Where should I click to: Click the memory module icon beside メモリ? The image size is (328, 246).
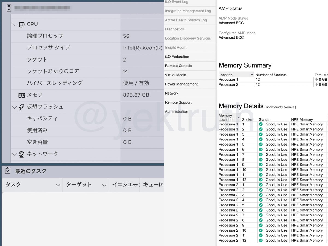(x=21, y=95)
